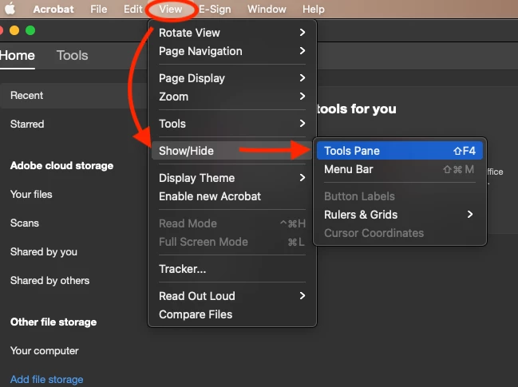Open Shared by you list
Screen dimensions: 518x387
click(44, 251)
